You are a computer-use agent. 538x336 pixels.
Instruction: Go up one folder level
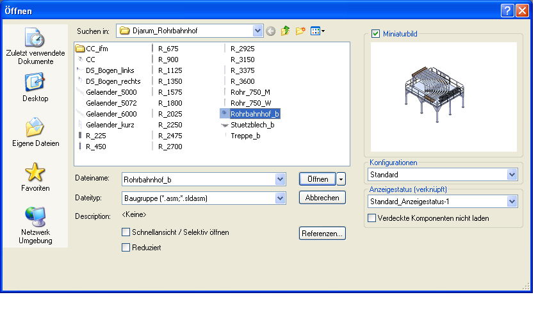coord(285,31)
